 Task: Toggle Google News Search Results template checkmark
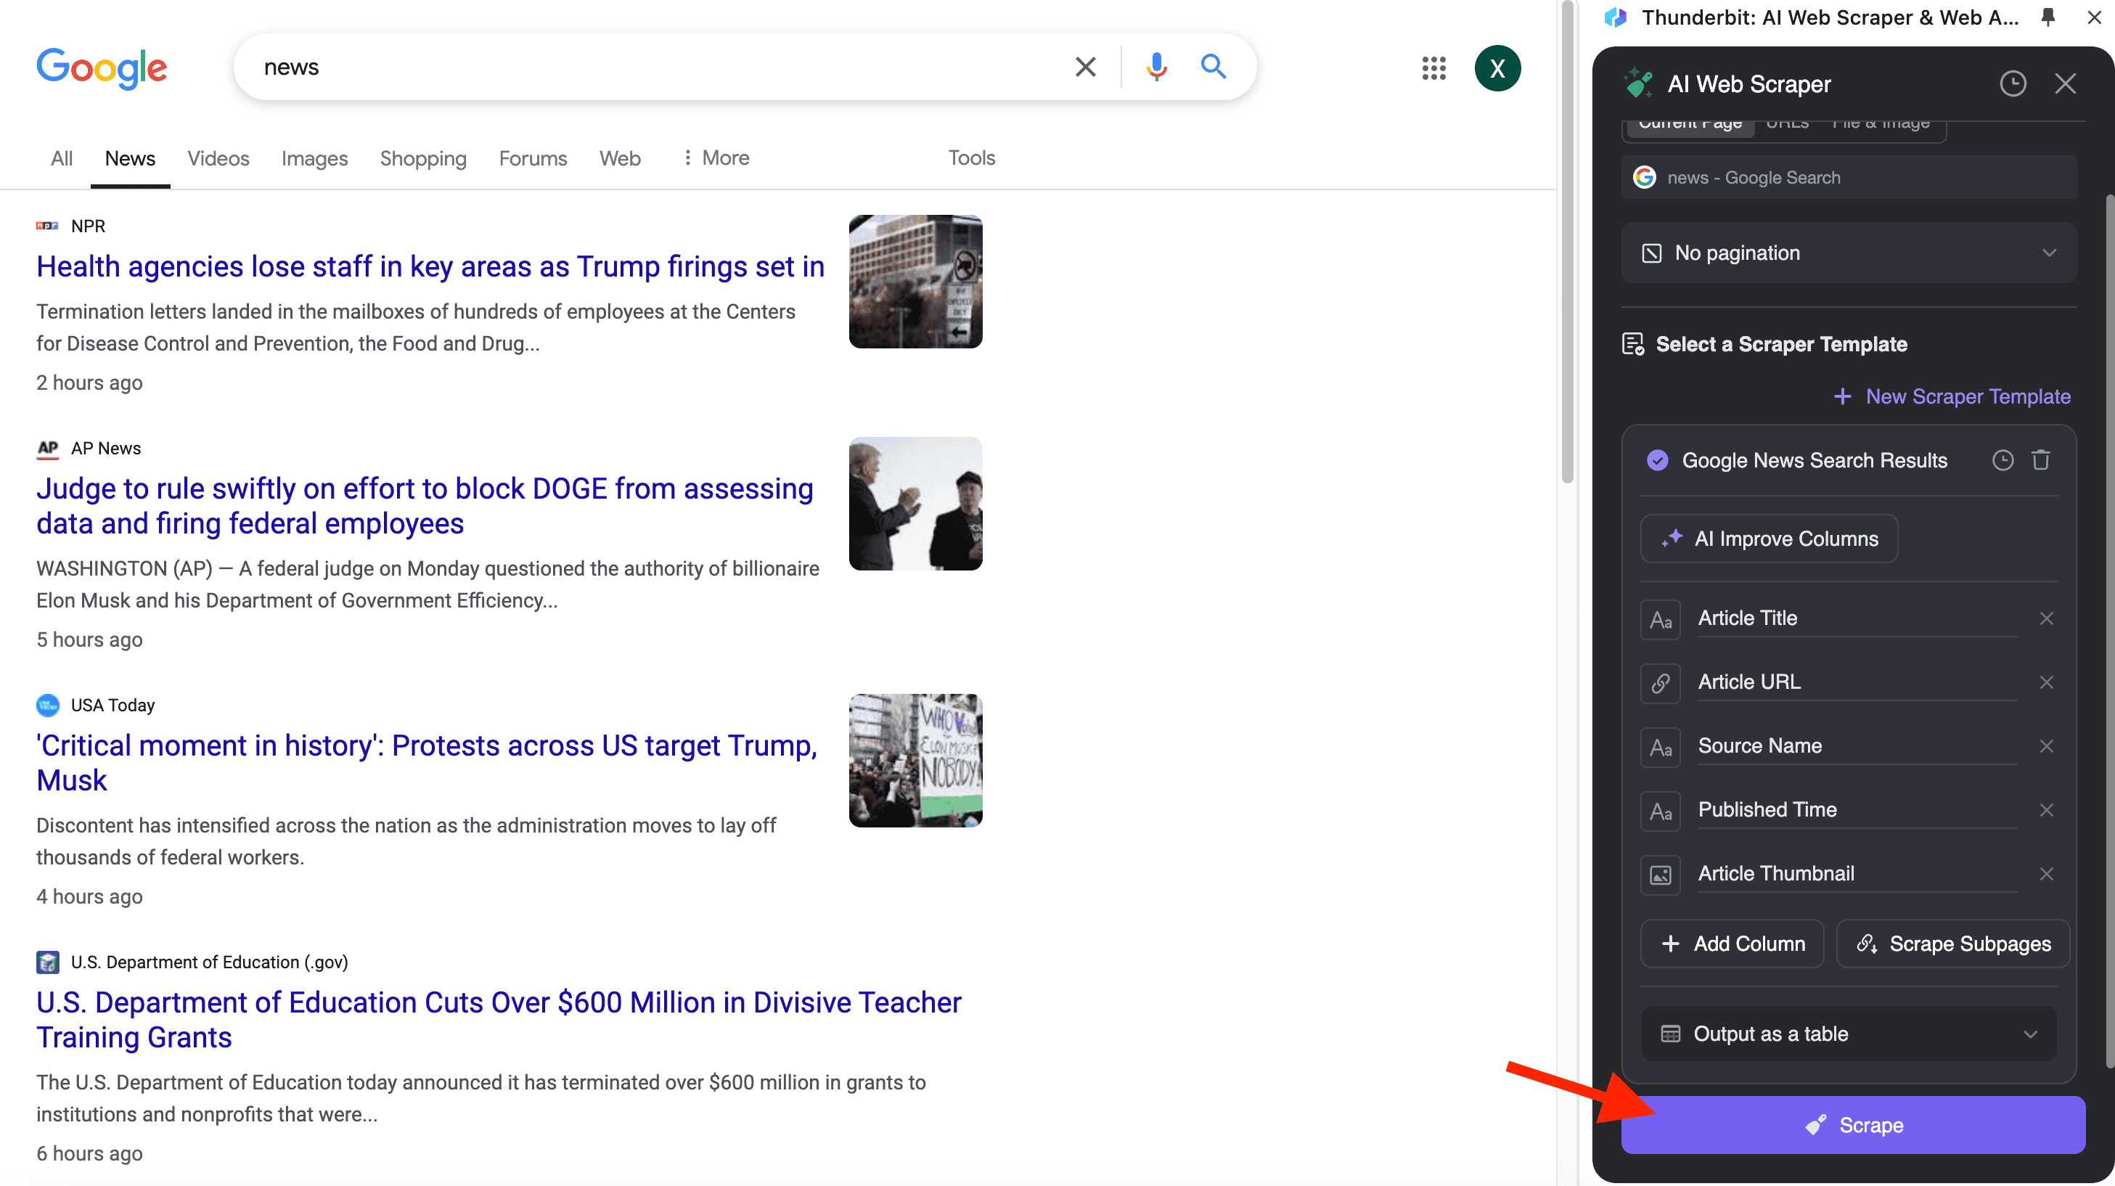[x=1658, y=460]
